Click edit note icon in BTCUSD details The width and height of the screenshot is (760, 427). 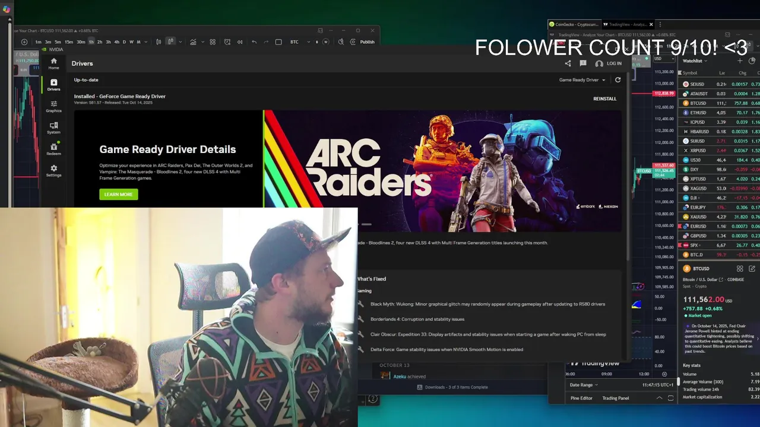pos(752,269)
